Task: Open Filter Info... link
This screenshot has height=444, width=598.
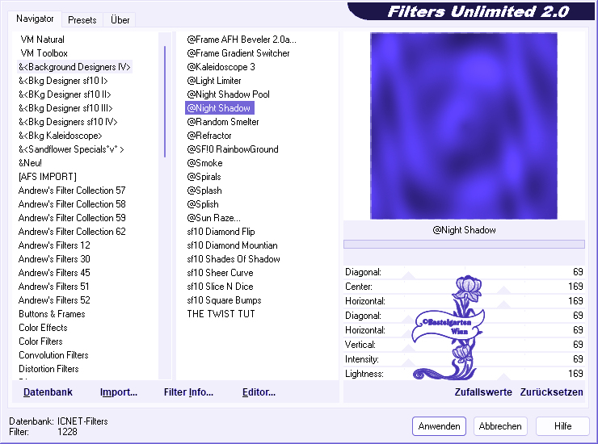Action: [x=188, y=392]
